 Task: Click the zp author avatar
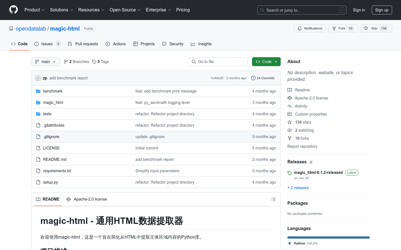point(38,78)
